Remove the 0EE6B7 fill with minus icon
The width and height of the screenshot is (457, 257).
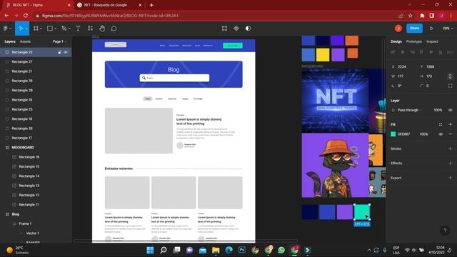[x=451, y=134]
